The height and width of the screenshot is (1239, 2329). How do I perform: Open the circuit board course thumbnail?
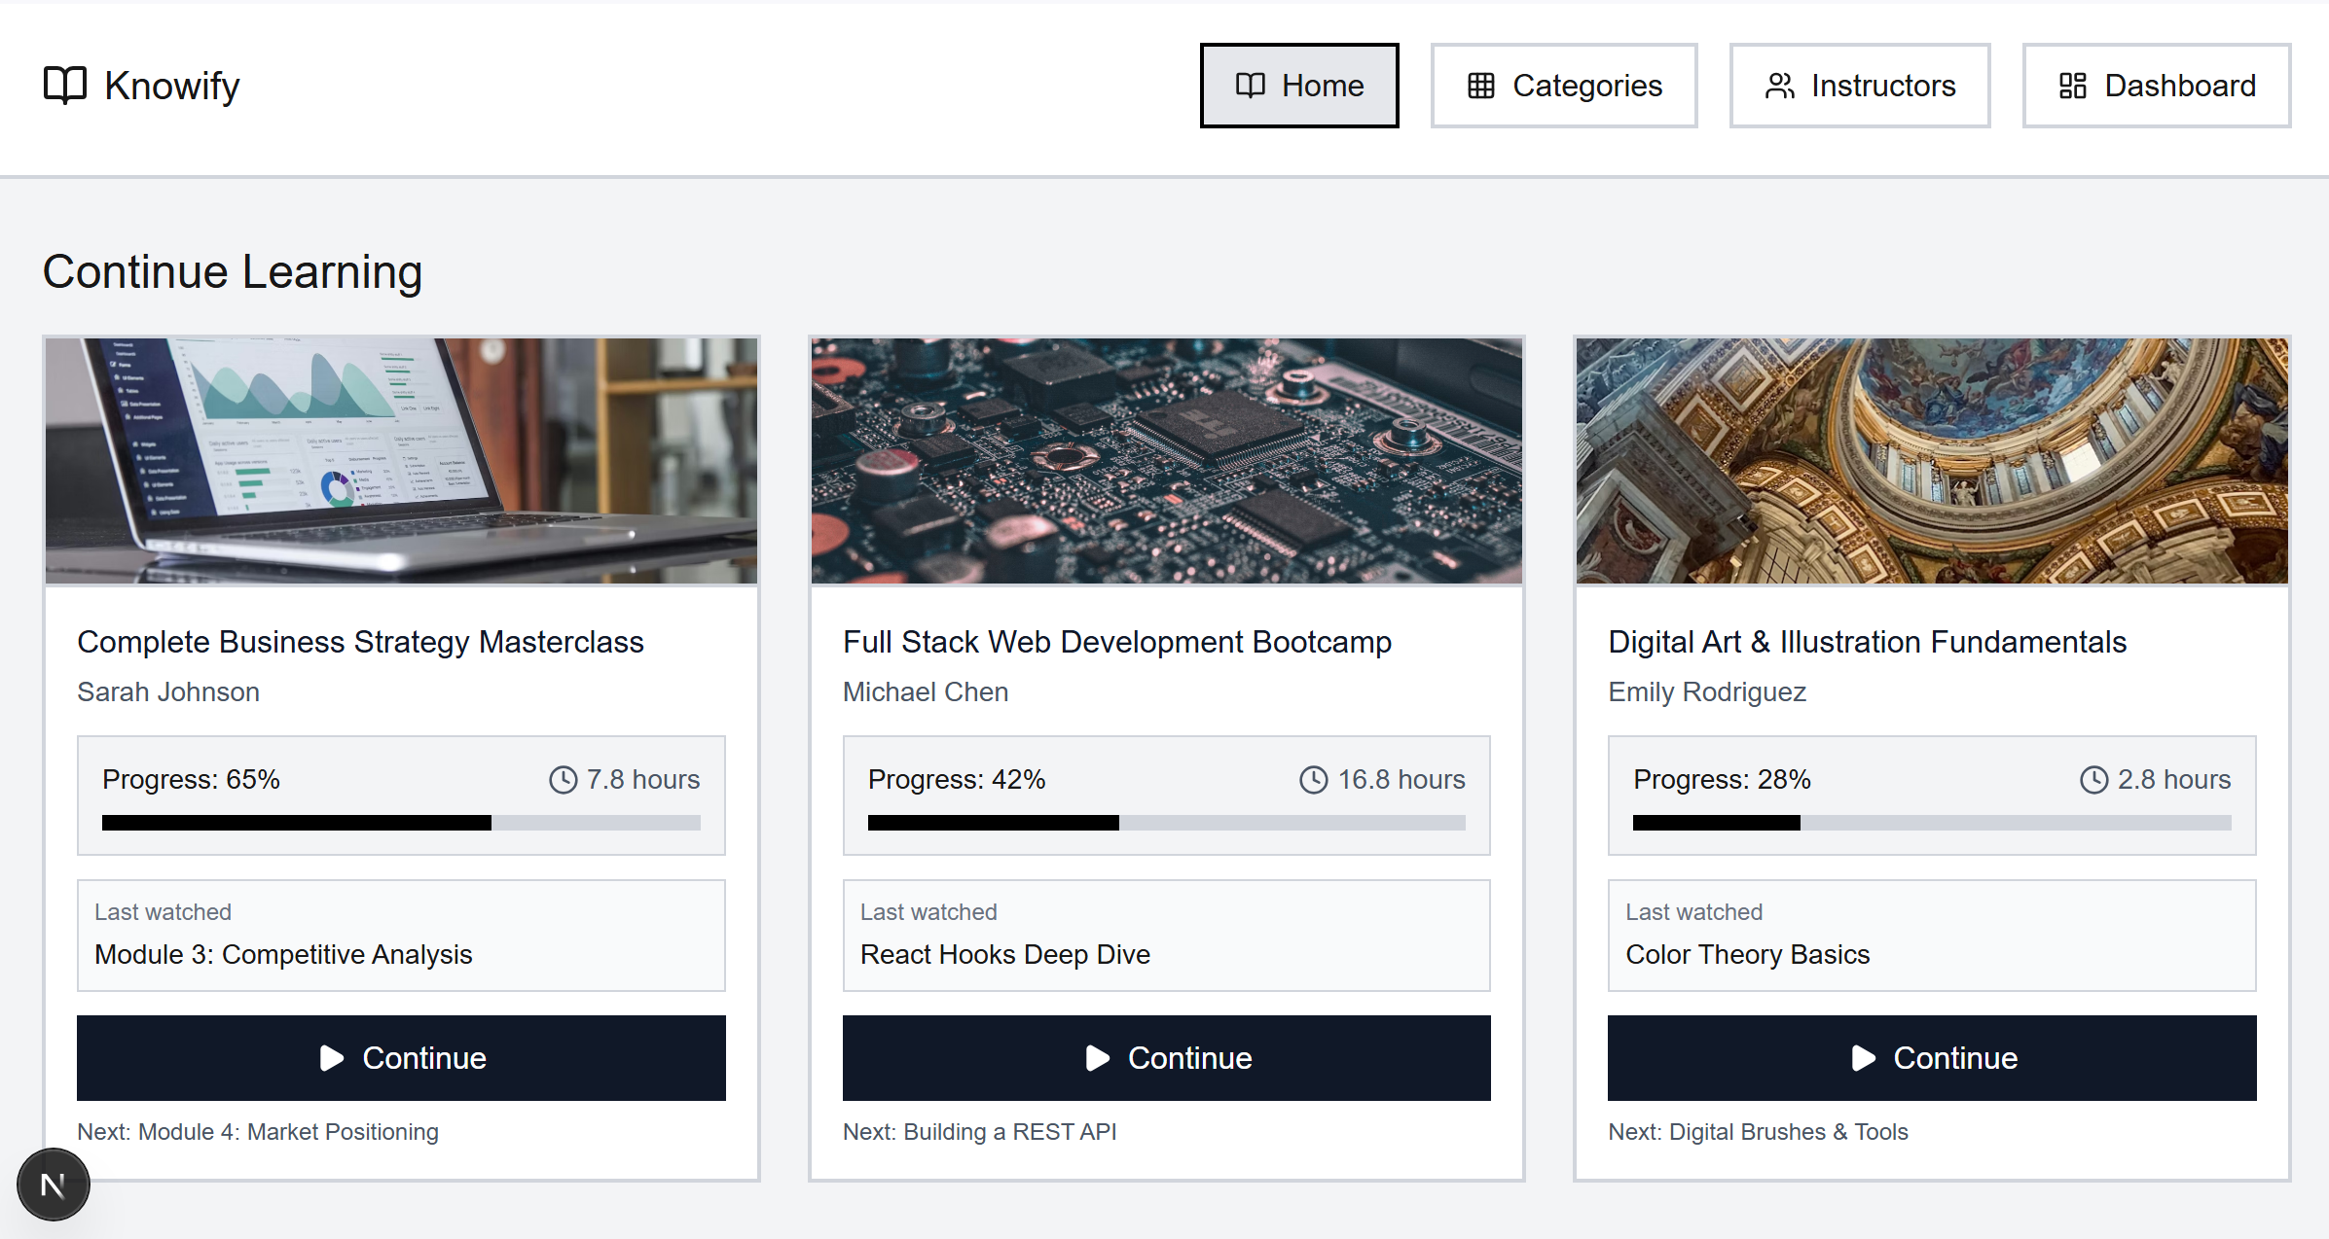1166,461
